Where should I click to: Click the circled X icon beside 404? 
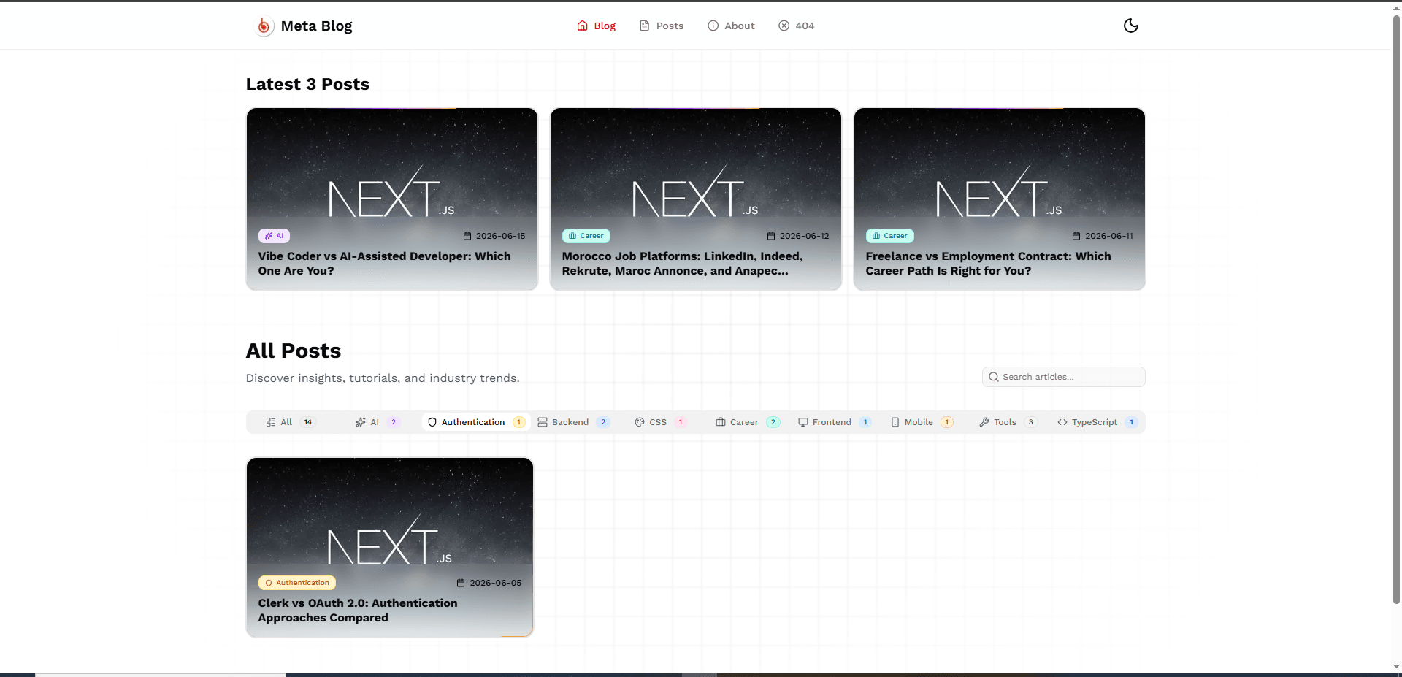coord(784,26)
